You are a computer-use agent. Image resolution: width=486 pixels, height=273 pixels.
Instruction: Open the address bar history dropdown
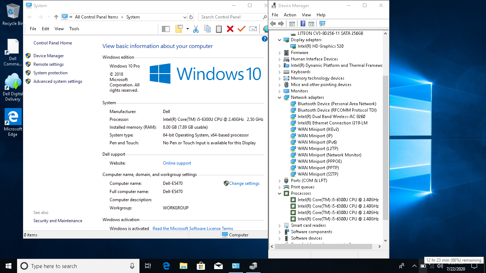coord(185,17)
